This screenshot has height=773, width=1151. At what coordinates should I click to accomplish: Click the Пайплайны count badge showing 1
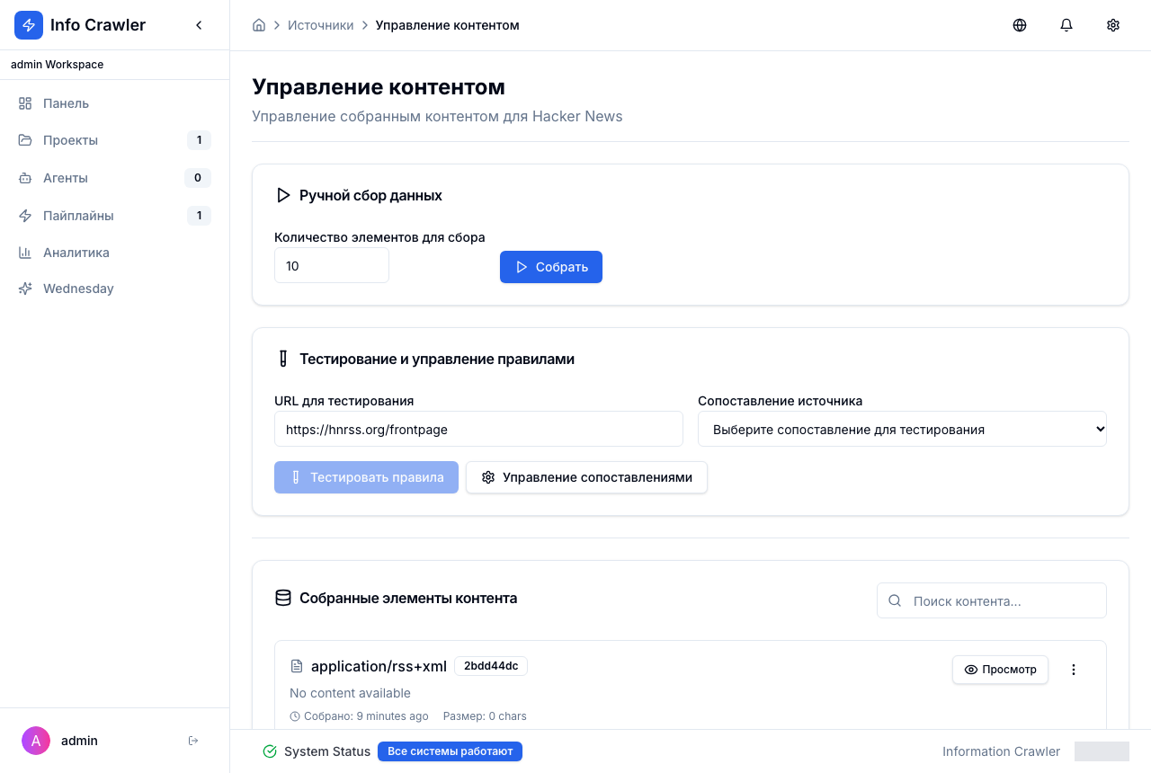[199, 216]
